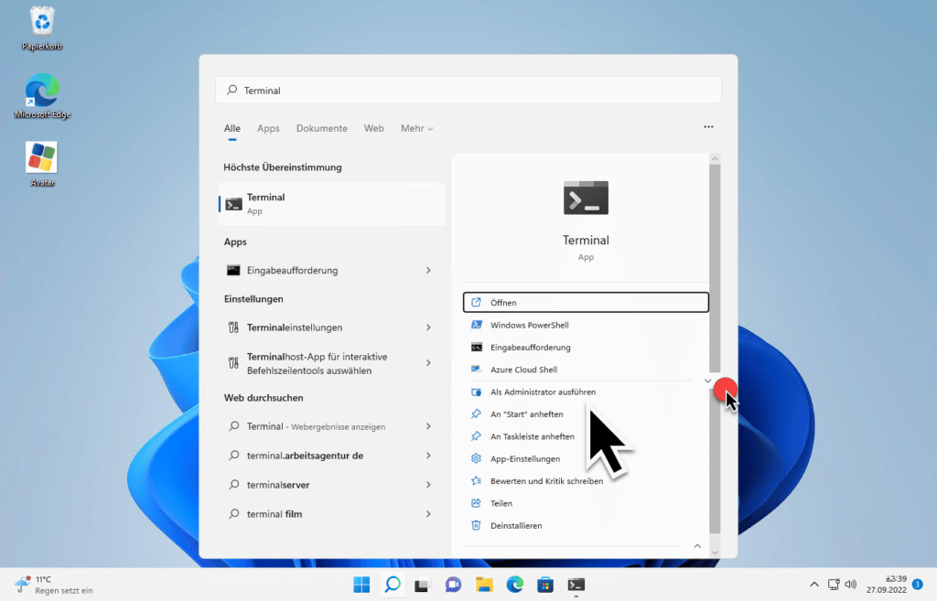
Task: Click Öffnen to open Terminal
Action: [586, 302]
